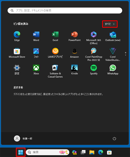This screenshot has width=130, height=157.
Task: Open Edge from the taskbar
Action: (x=101, y=152)
